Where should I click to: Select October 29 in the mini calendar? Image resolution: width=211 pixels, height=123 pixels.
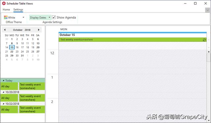(12, 56)
